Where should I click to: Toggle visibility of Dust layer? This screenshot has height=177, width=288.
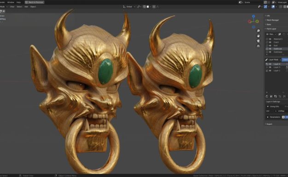(270, 45)
